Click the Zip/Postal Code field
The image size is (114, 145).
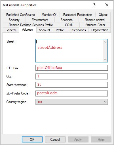71,93
